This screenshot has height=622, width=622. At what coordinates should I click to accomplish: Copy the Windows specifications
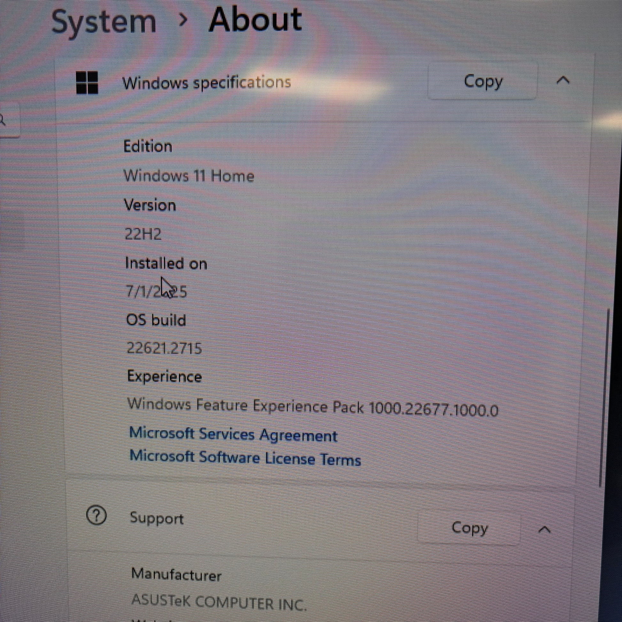(x=483, y=82)
